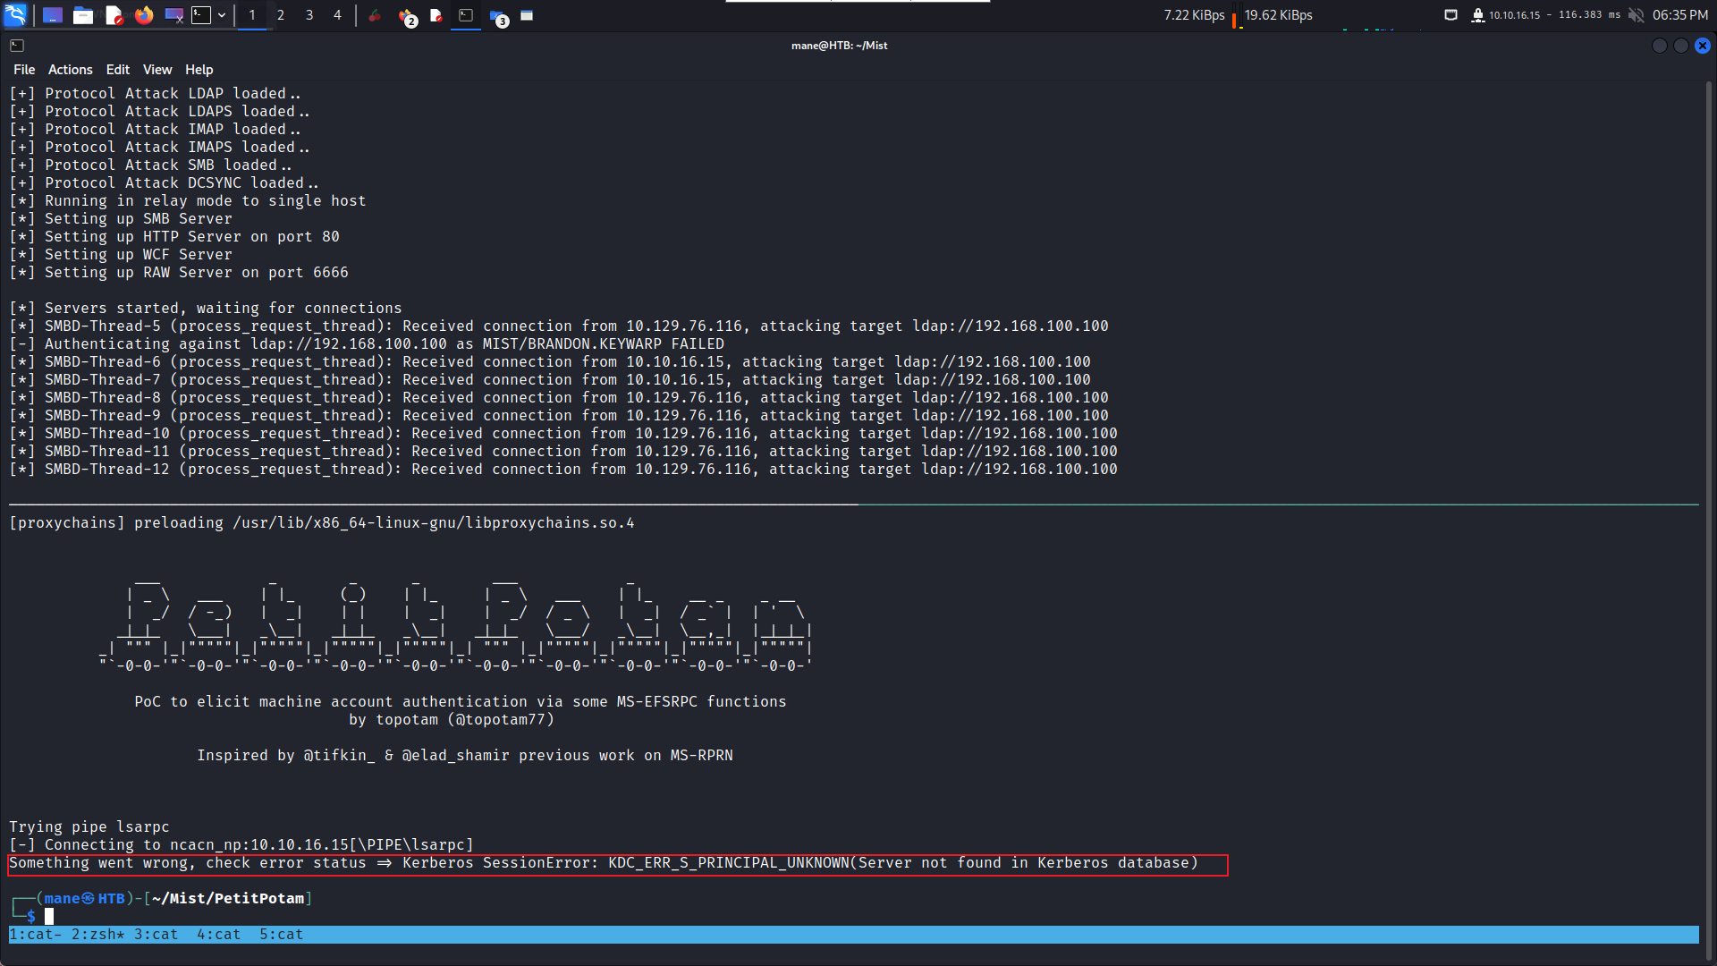Launch Firefox from the panel
This screenshot has width=1717, height=966.
pos(144,15)
